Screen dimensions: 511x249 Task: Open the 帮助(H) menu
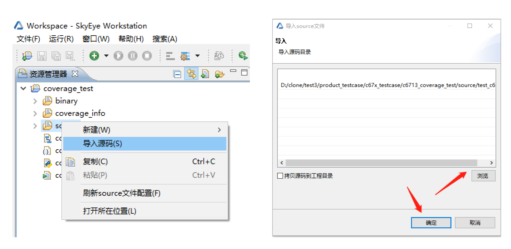(x=131, y=39)
